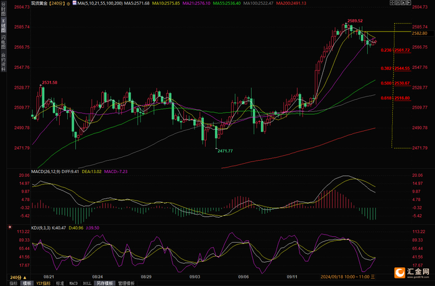Click the DEA:13.02 value
The width and height of the screenshot is (435, 286).
[91, 172]
